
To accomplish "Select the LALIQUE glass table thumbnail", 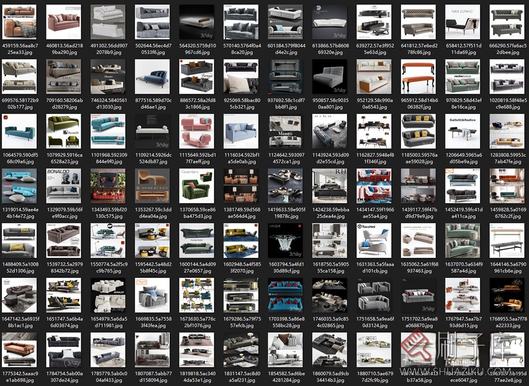I will 285,240.
